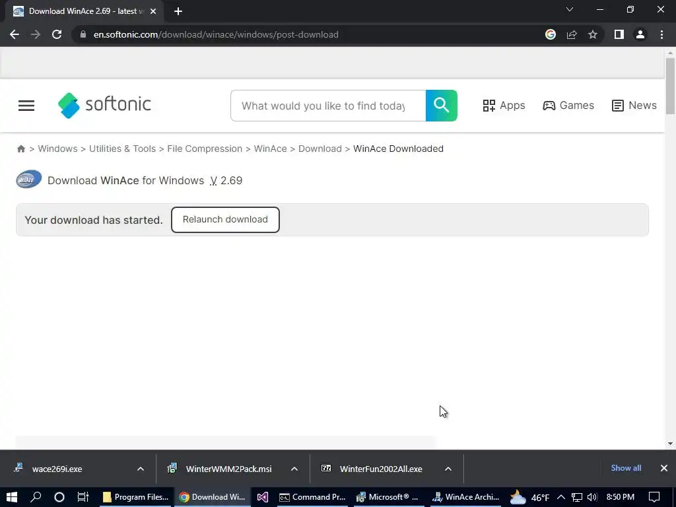Open Softonic hamburger menu
This screenshot has width=676, height=507.
[x=26, y=106]
